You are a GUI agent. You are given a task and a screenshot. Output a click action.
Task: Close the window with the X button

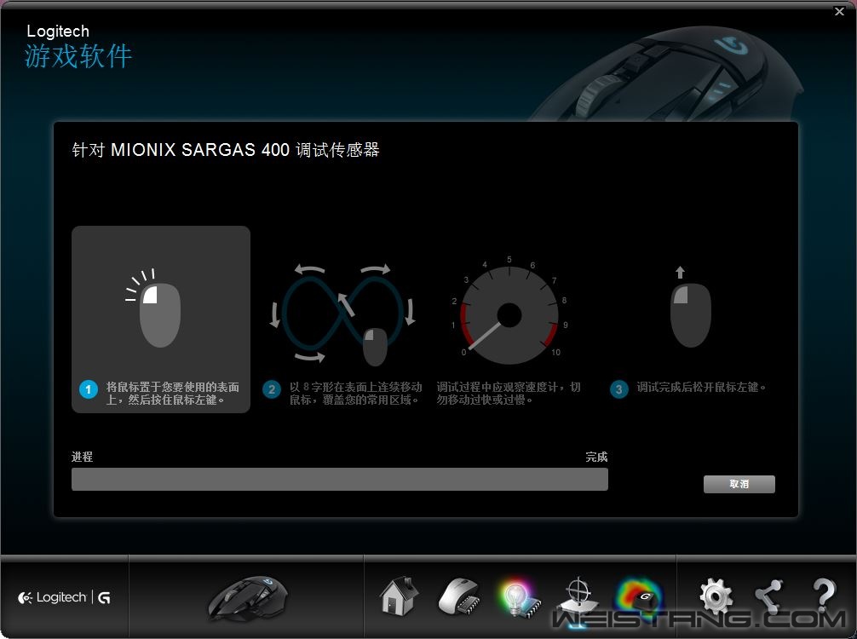point(839,11)
